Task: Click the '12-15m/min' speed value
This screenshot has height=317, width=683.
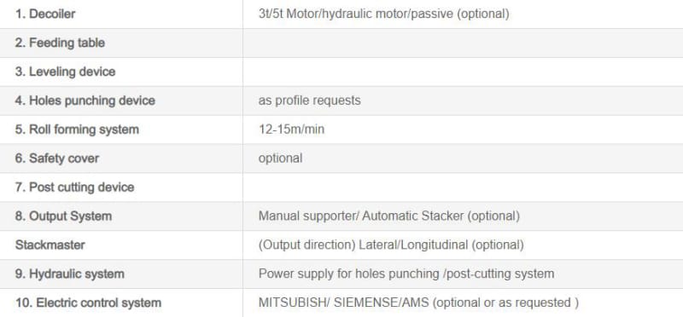Action: (291, 130)
